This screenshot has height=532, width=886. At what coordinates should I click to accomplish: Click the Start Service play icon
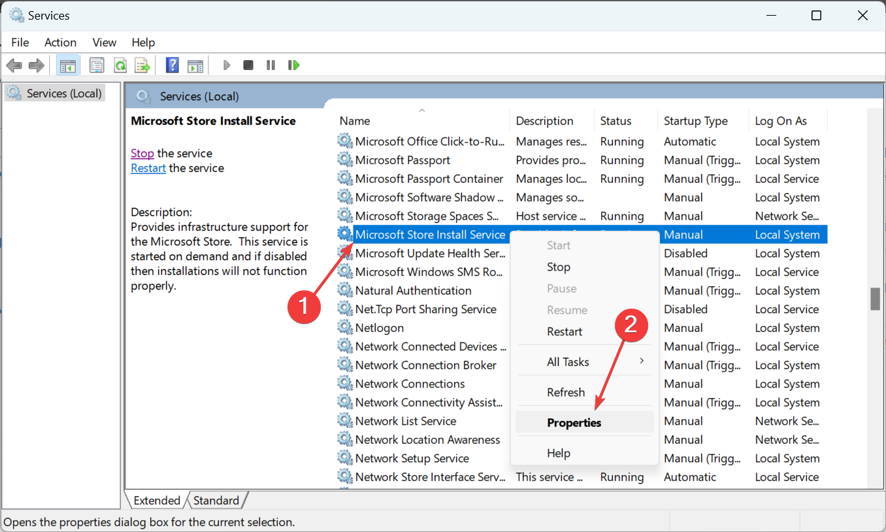coord(227,65)
